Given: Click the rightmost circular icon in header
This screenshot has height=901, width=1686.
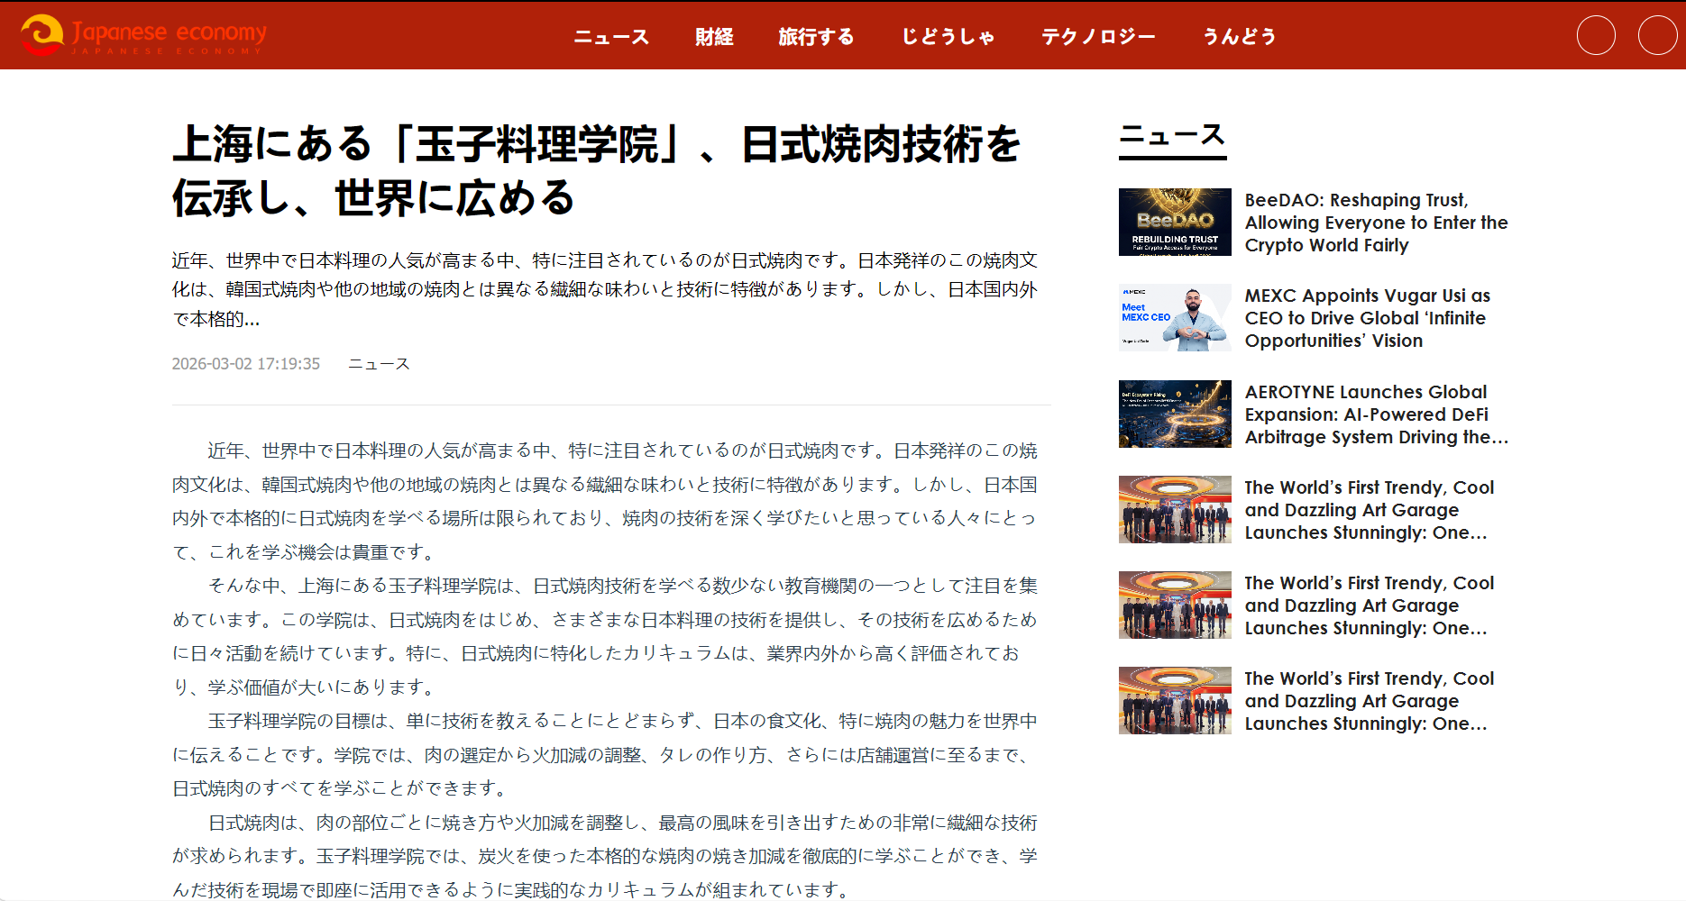Looking at the screenshot, I should tap(1657, 36).
